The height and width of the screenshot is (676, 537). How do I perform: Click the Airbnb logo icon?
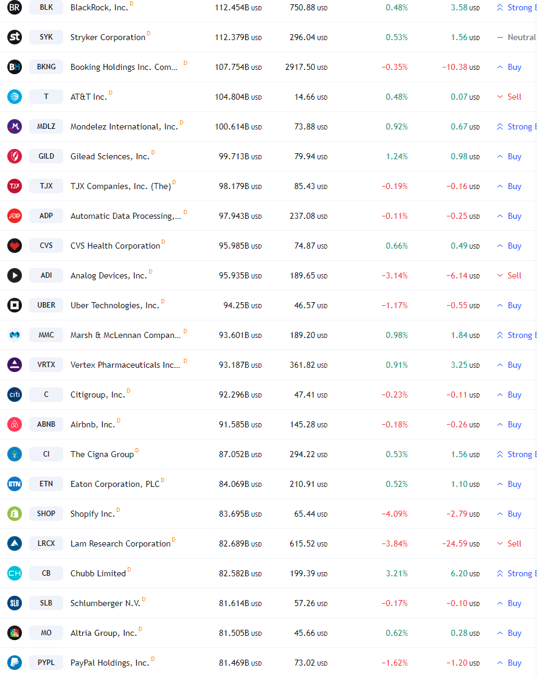point(15,424)
